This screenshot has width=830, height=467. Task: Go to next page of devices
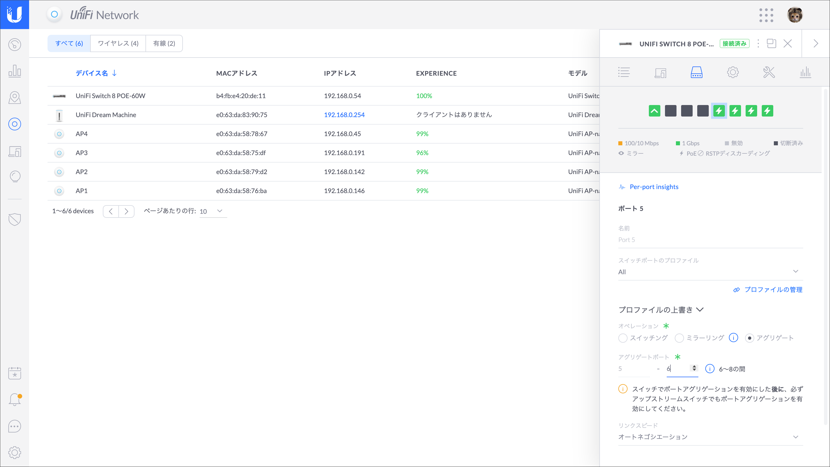click(126, 211)
